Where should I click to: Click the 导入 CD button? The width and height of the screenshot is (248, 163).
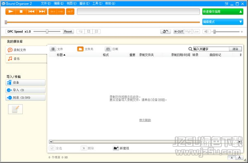[x=26, y=90]
